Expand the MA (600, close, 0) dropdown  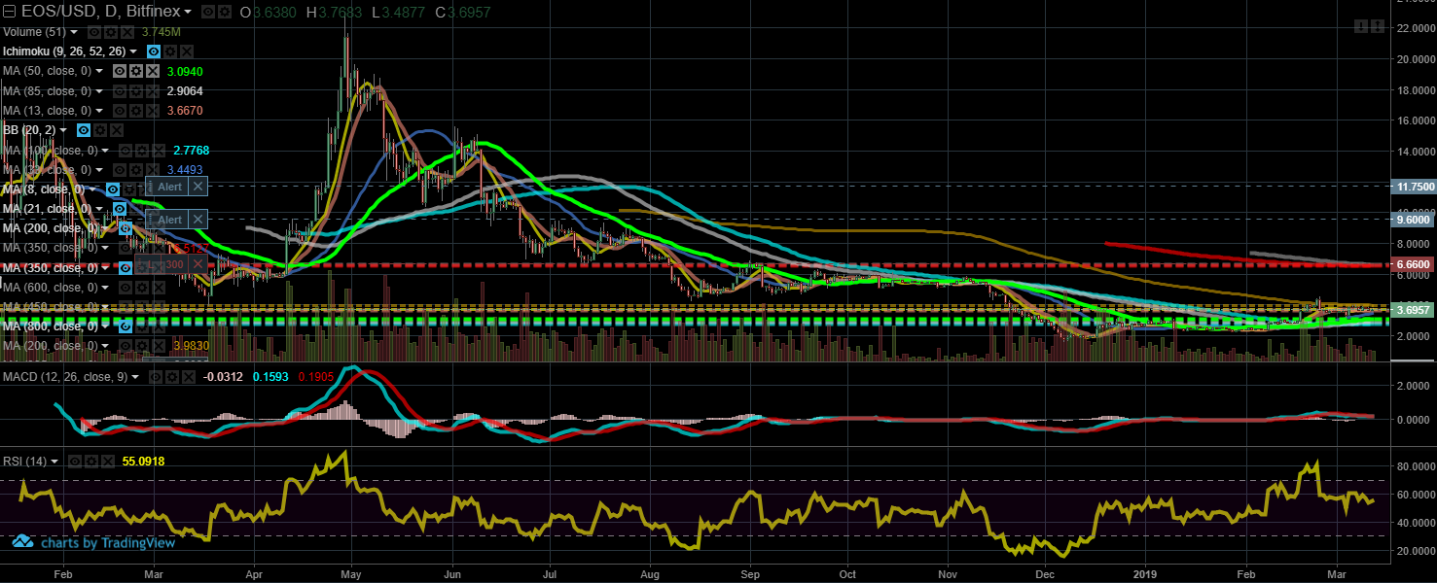(x=105, y=288)
